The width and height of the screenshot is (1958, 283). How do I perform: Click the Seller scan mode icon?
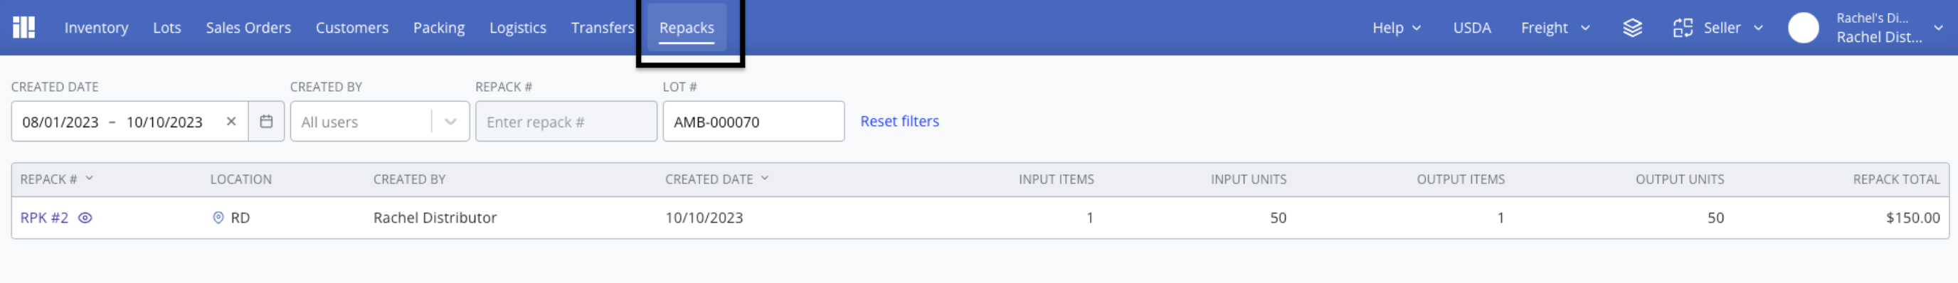(1682, 28)
